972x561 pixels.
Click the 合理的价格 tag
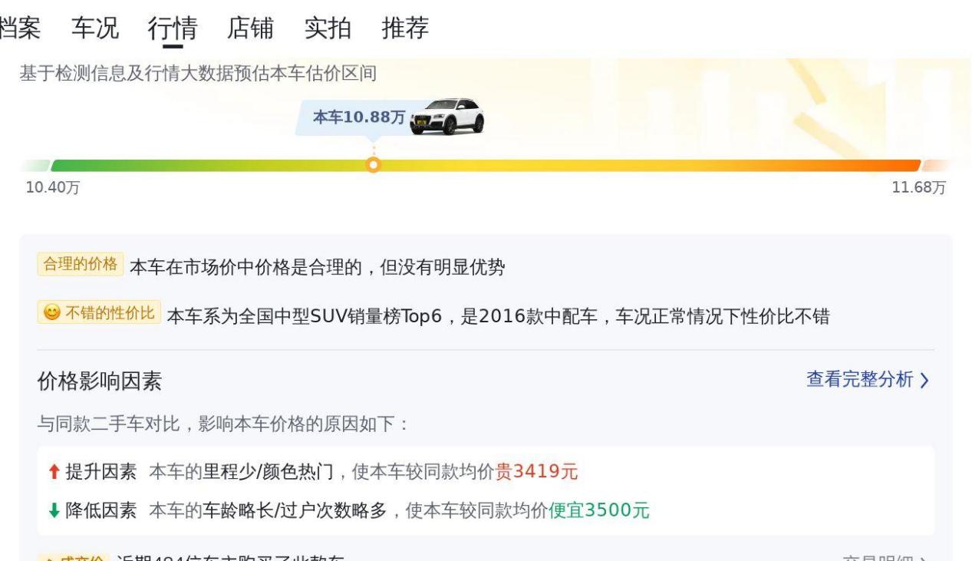pos(80,265)
